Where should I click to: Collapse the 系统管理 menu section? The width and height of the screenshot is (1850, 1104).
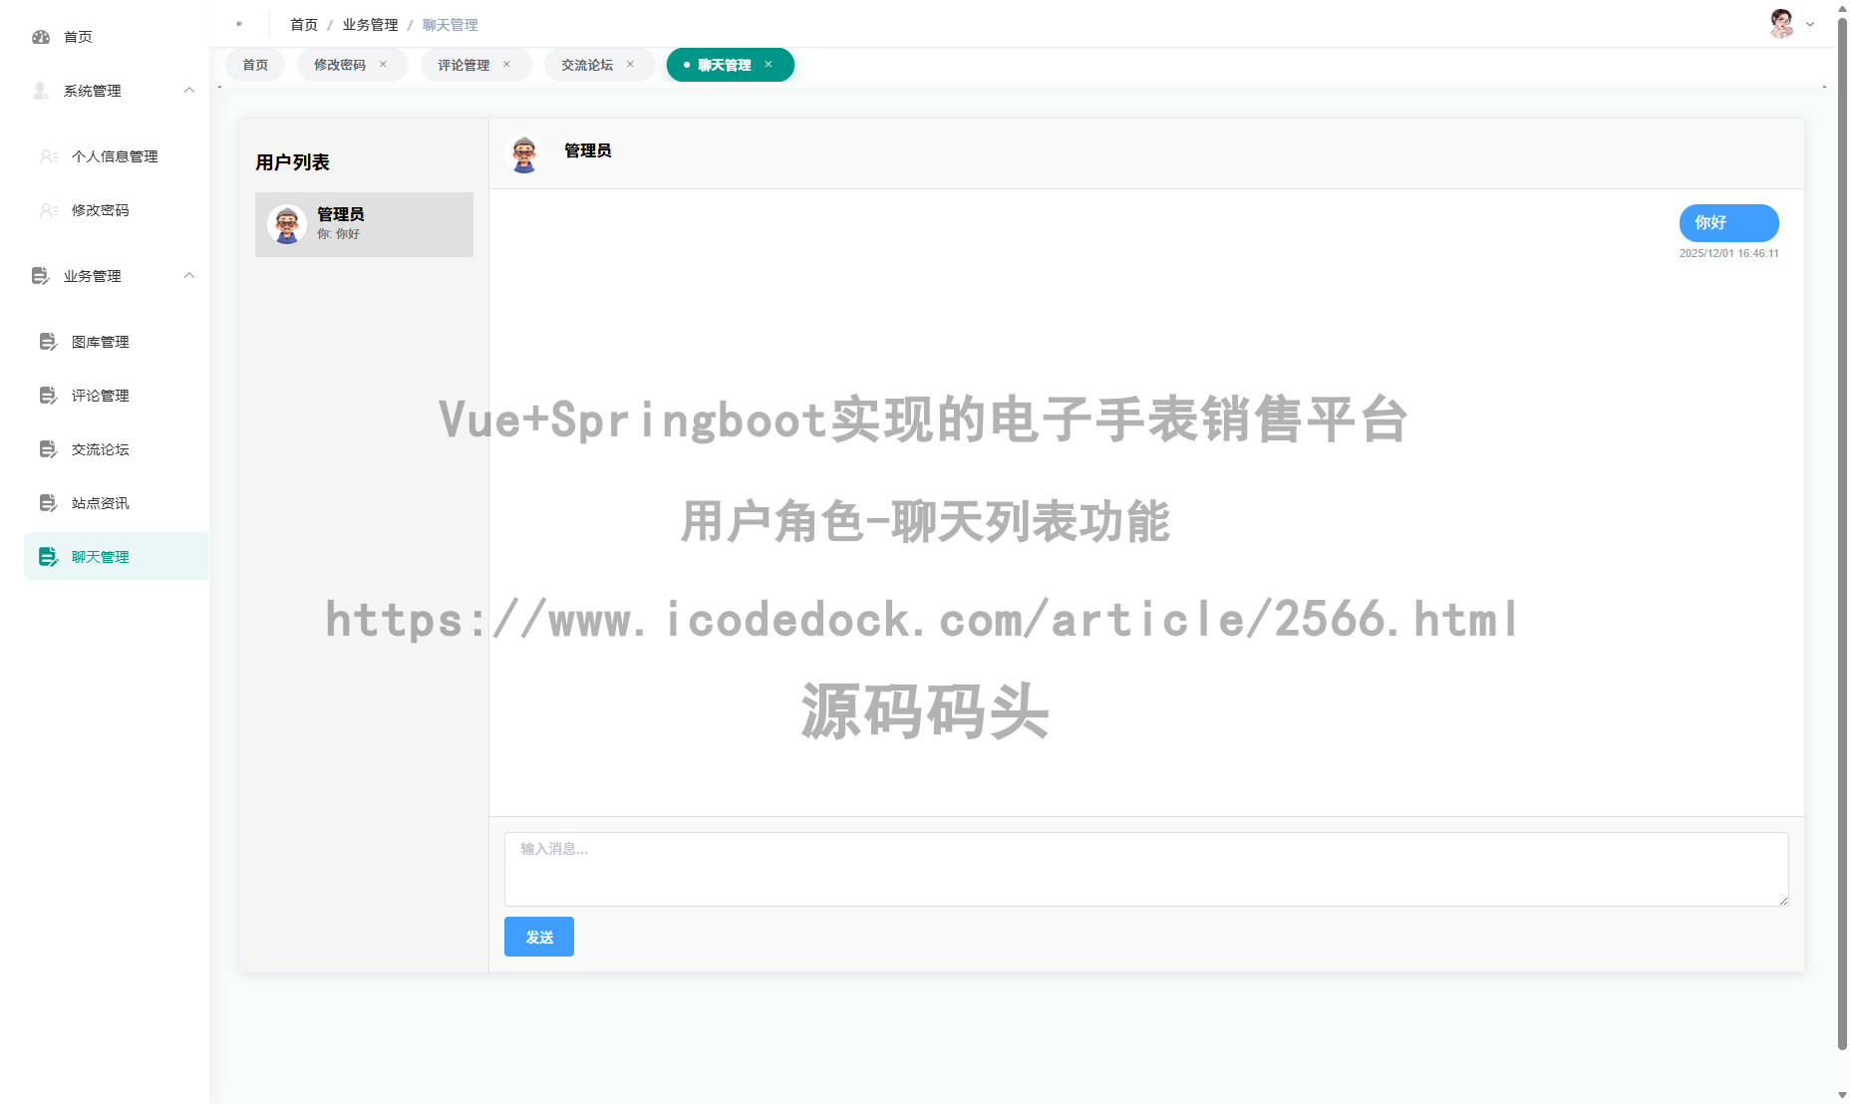pyautogui.click(x=189, y=90)
